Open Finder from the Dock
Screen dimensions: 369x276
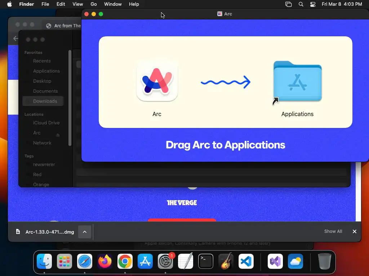point(44,261)
